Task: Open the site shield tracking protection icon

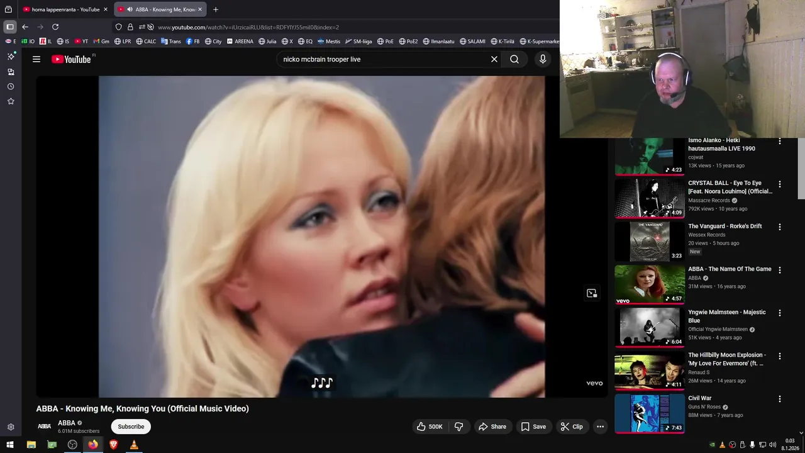Action: coord(118,27)
